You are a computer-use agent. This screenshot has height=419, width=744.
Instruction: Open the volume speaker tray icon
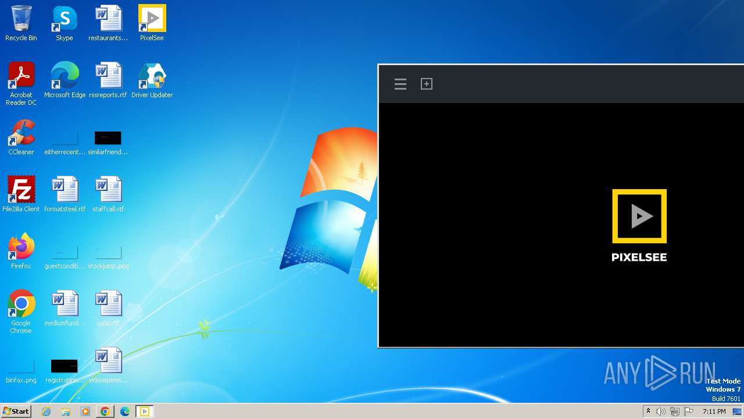click(661, 411)
